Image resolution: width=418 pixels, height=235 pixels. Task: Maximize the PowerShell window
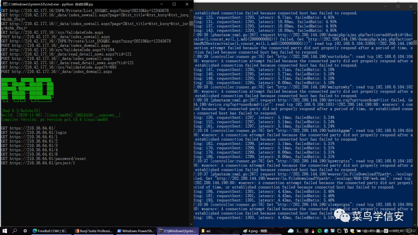(398, 7)
